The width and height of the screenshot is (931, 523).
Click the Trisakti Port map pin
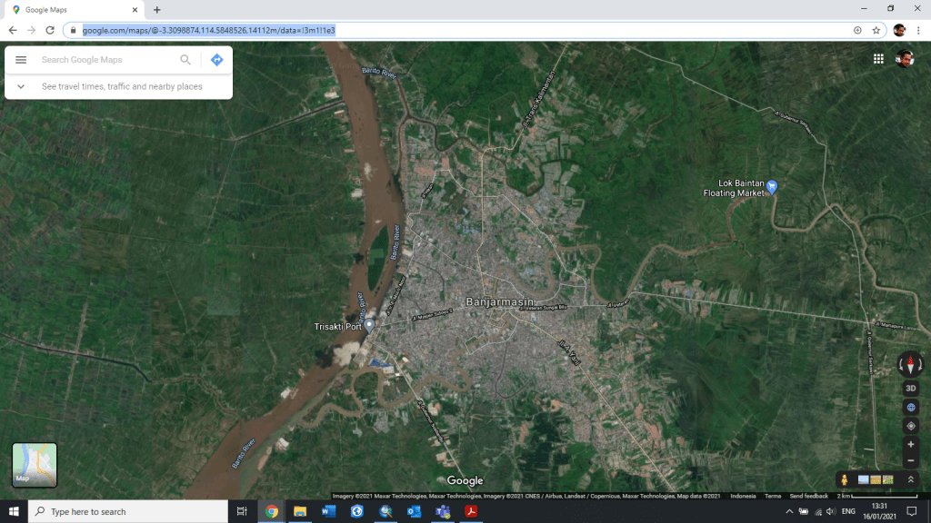369,324
